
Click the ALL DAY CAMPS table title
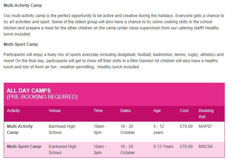pos(29,91)
